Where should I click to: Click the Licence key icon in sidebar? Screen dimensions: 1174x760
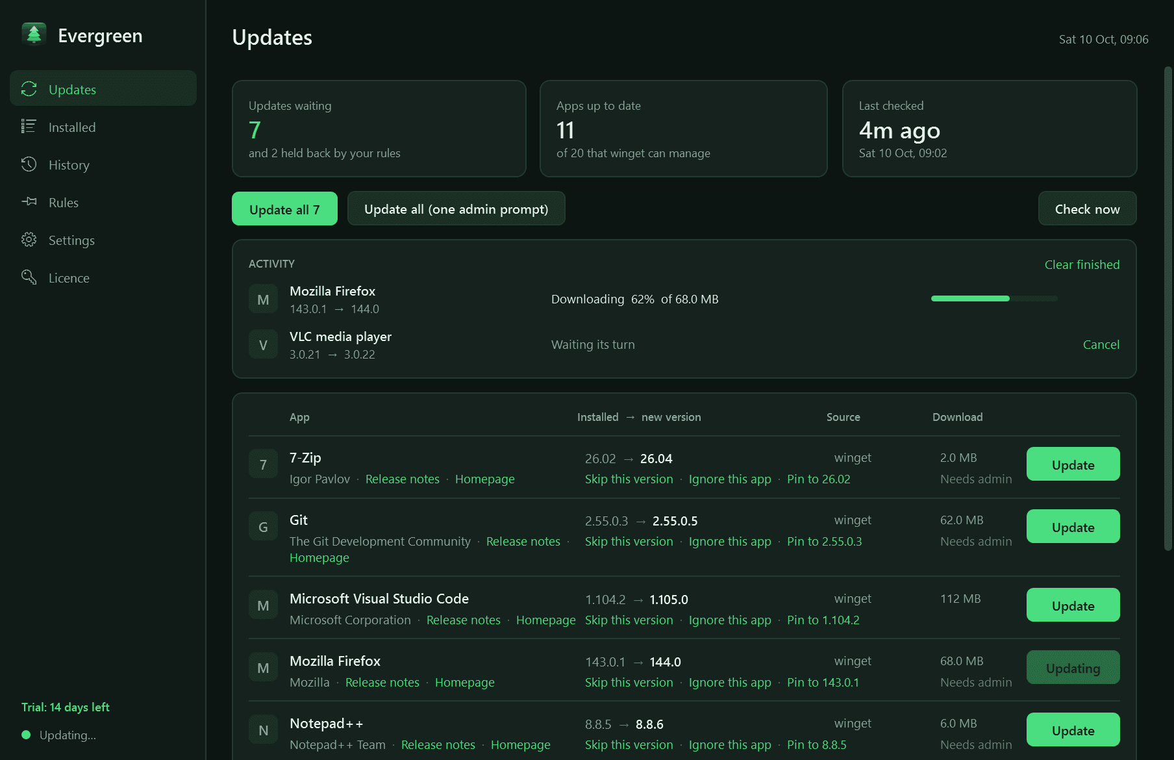pos(29,277)
